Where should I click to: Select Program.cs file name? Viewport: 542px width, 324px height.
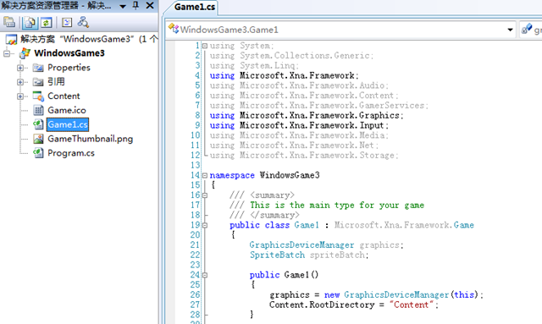[x=71, y=153]
